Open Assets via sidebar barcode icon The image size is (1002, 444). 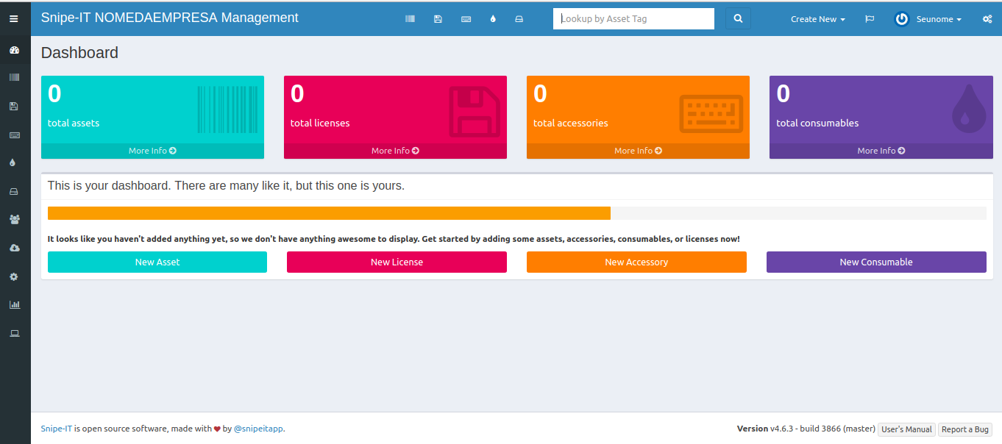[14, 77]
